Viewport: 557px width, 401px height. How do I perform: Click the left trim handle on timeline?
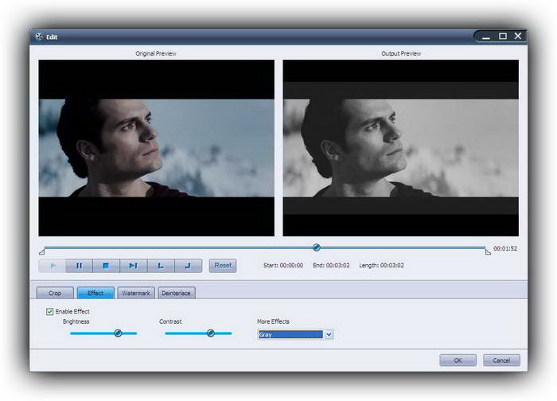41,251
